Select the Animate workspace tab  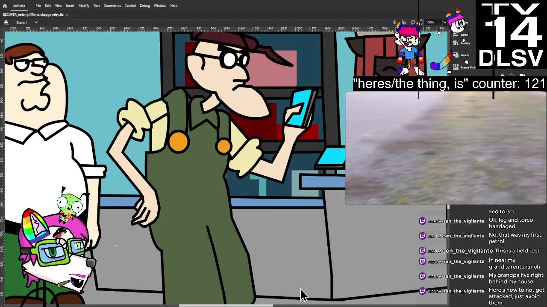19,6
